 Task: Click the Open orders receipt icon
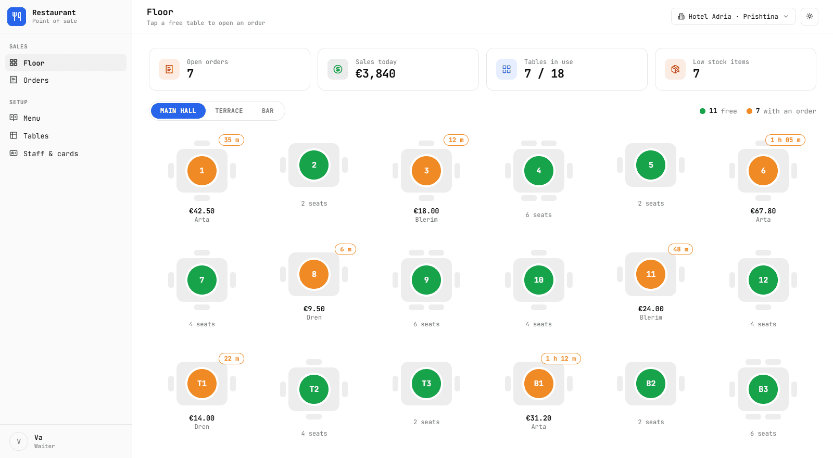[169, 69]
